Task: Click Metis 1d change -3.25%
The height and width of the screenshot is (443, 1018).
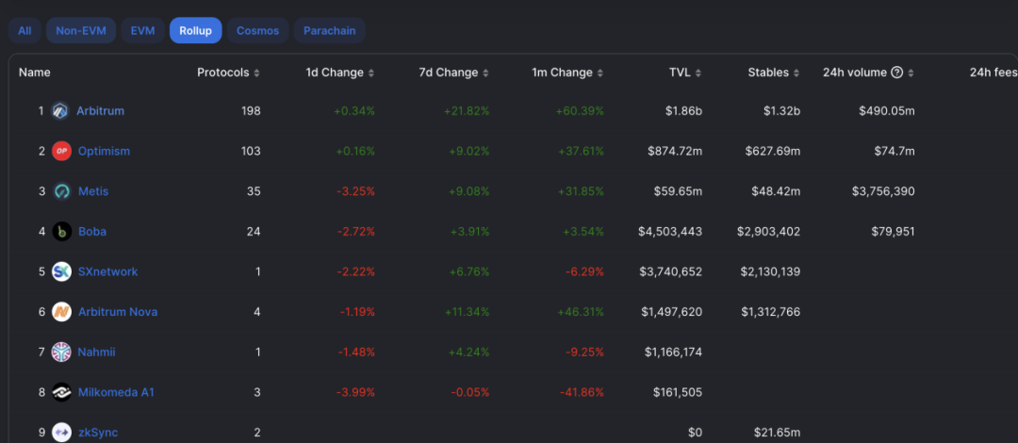Action: pyautogui.click(x=355, y=191)
